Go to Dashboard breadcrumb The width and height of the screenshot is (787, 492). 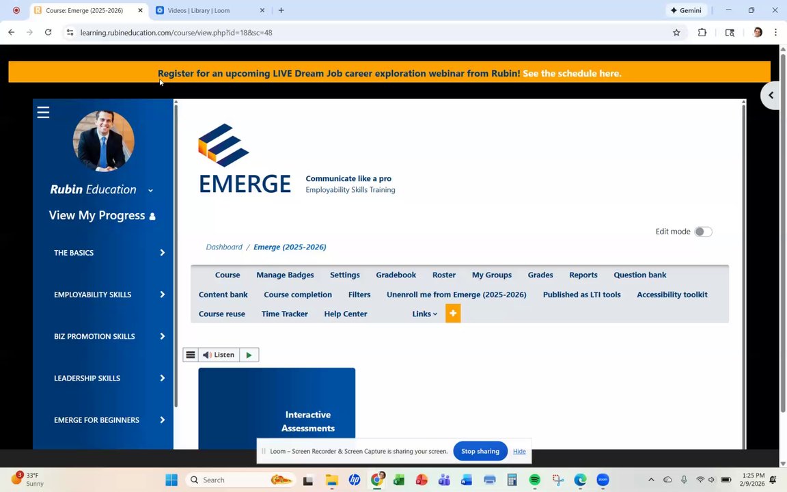click(x=224, y=247)
